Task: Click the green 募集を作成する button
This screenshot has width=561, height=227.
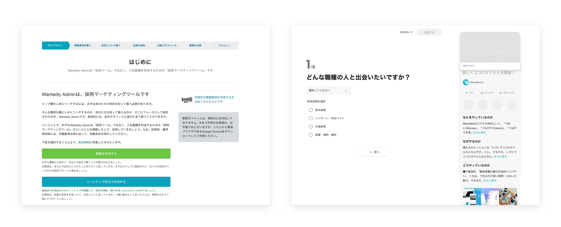Action: click(106, 154)
